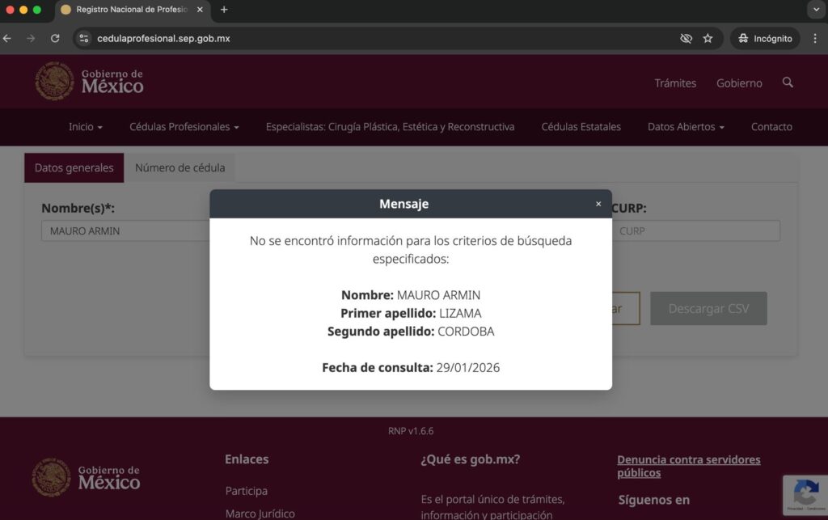Open the Chrome three-dot menu
828x520 pixels.
tap(815, 39)
